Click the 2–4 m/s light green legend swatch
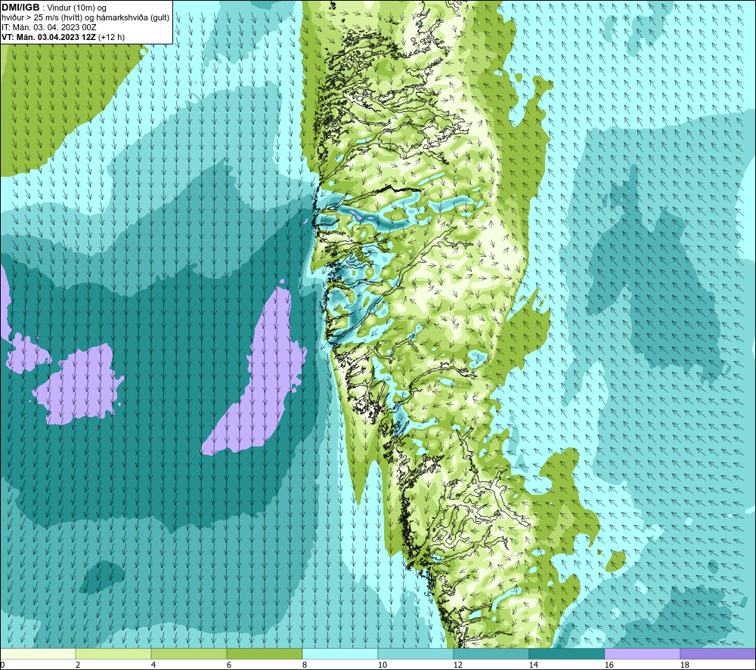This screenshot has width=756, height=670. [x=113, y=653]
